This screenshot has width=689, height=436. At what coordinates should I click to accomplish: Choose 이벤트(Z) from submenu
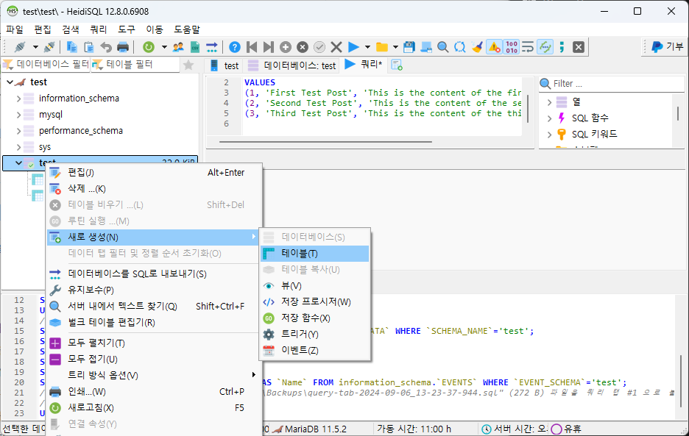[x=314, y=351]
